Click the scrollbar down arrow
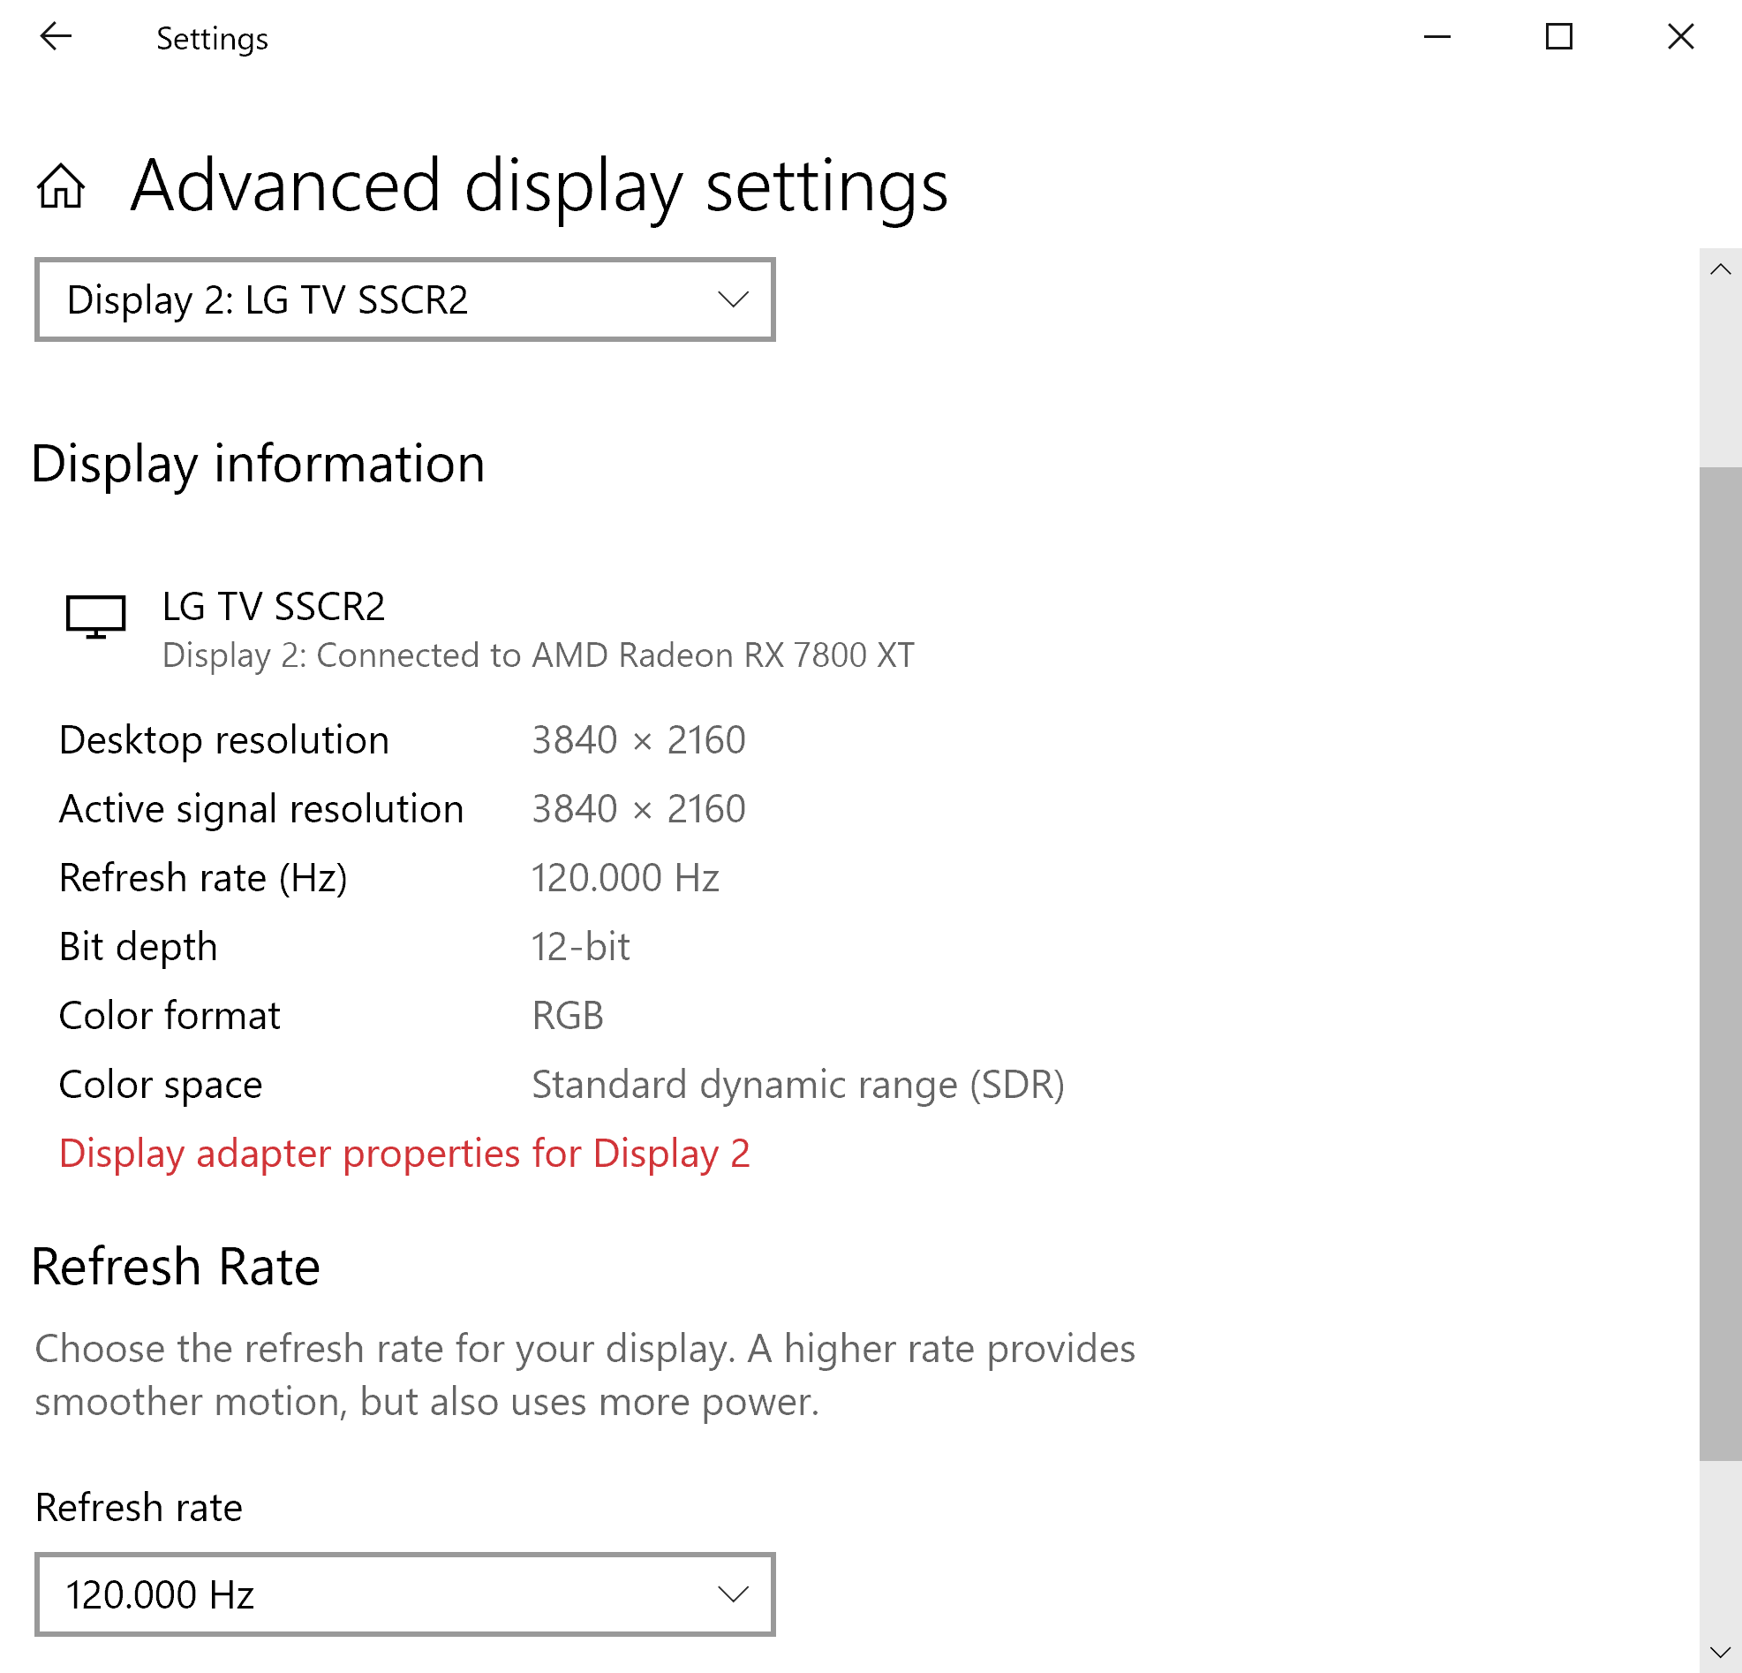Image resolution: width=1742 pixels, height=1673 pixels. click(1720, 1653)
